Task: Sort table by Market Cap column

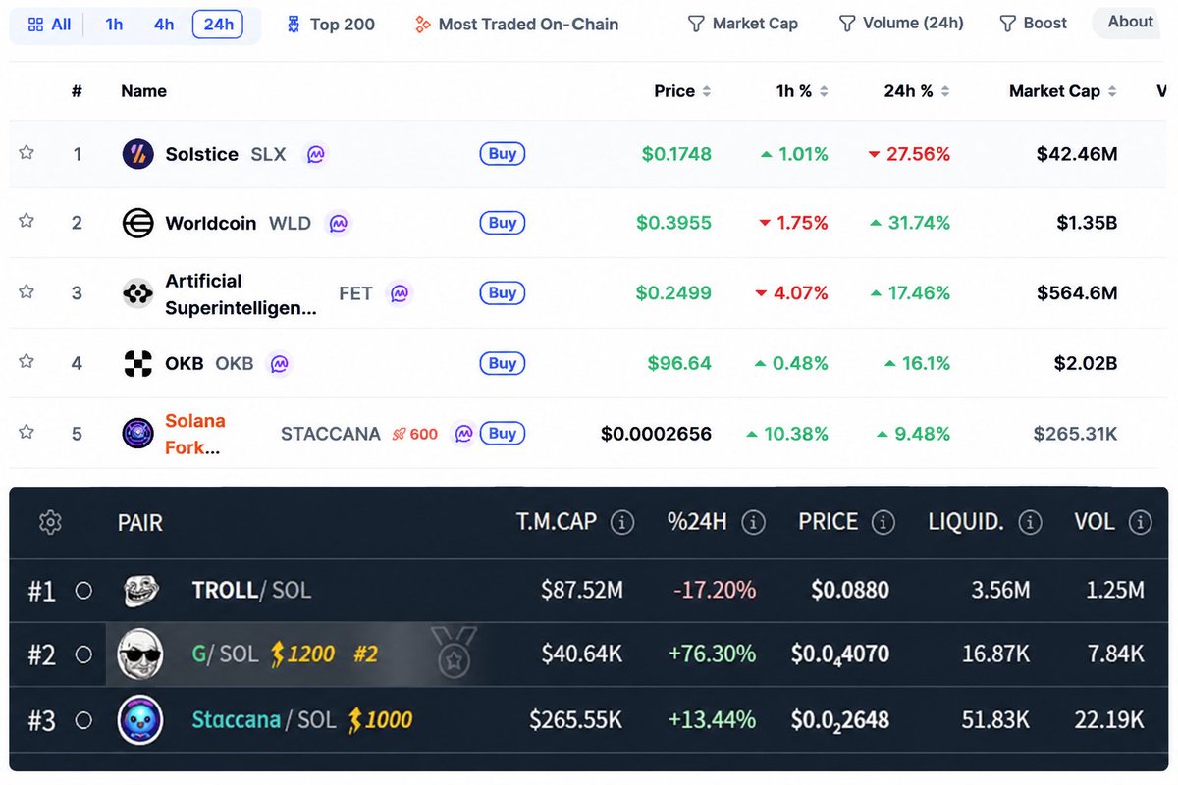Action: pyautogui.click(x=1063, y=91)
